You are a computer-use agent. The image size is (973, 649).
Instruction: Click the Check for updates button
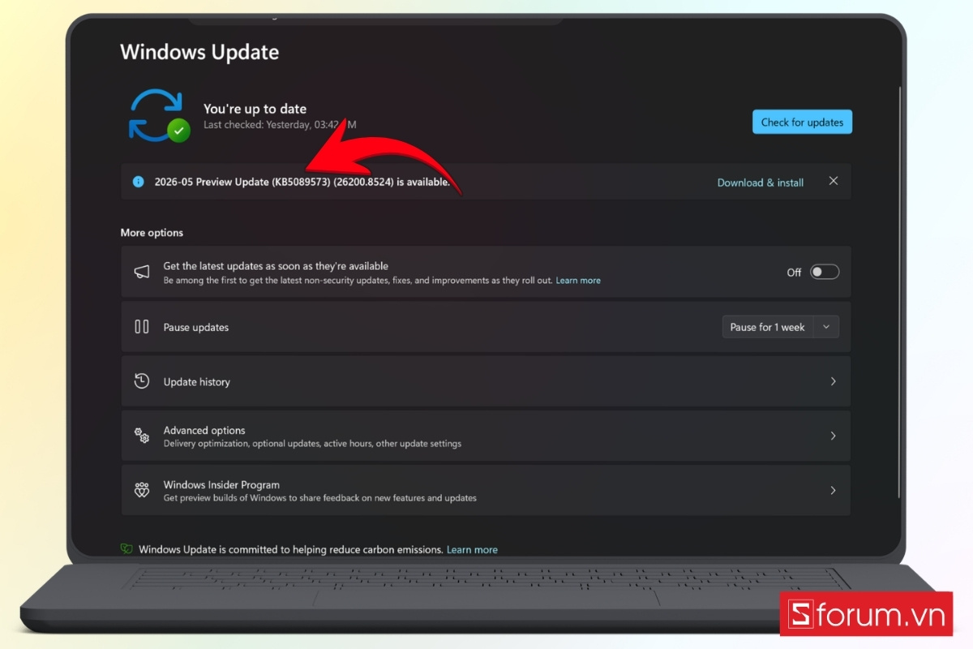click(x=802, y=122)
